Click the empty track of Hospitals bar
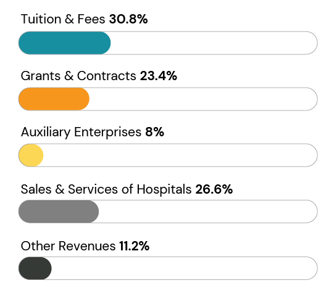The image size is (334, 296). point(208,212)
